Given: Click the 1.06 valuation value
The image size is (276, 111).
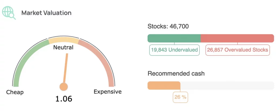Looking at the screenshot, I should (64, 99).
